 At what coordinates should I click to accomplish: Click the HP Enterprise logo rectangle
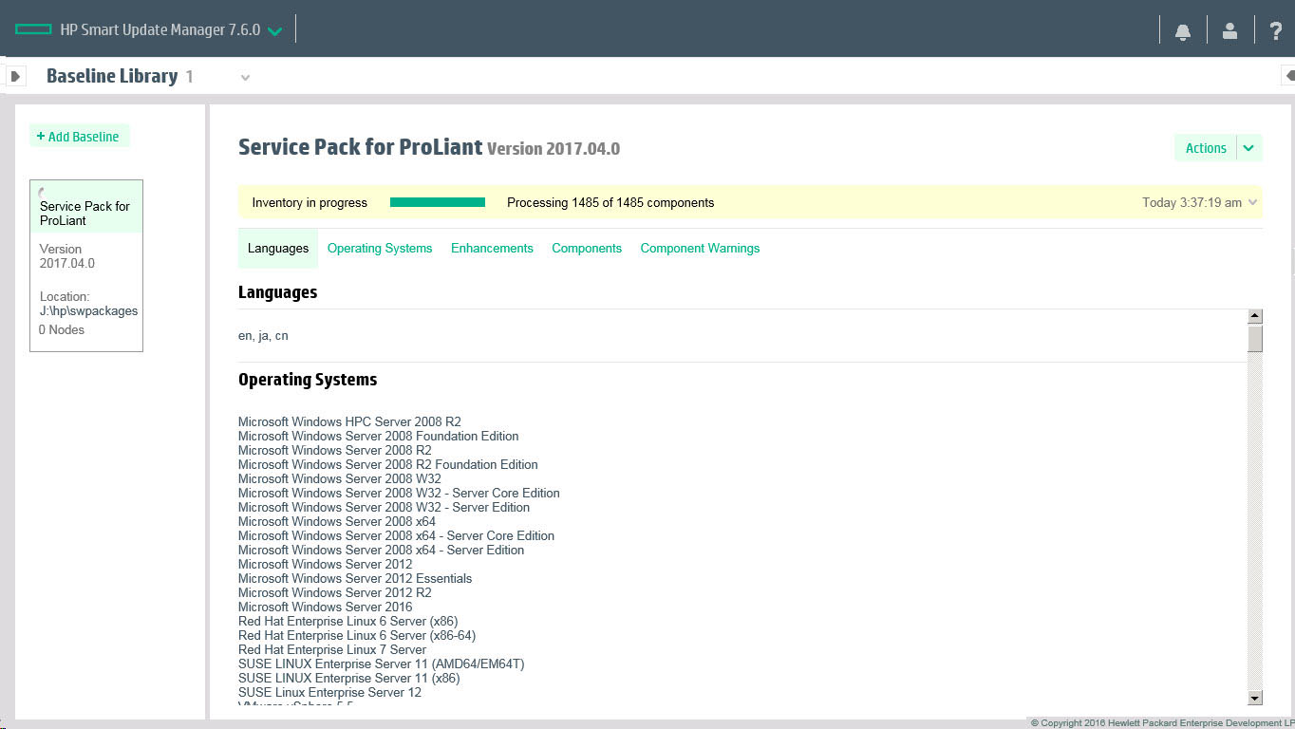pos(33,30)
